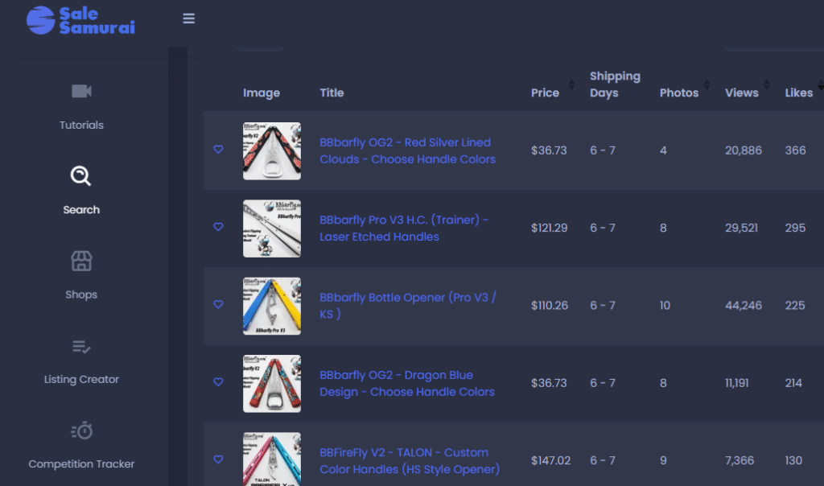
Task: Favorite the Red Silver Lined Clouds listing
Action: (x=218, y=149)
